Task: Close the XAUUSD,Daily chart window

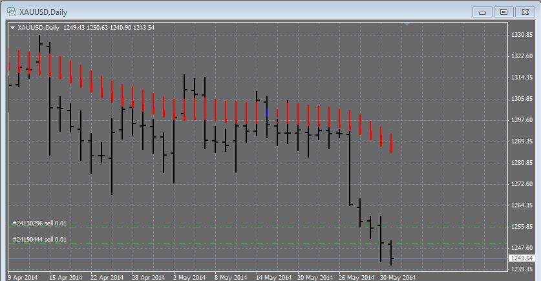Action: coord(525,12)
